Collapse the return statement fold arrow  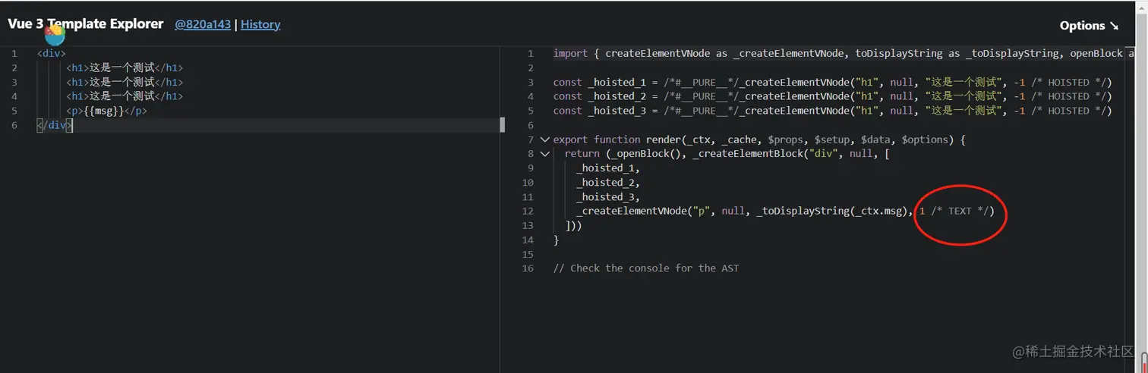click(544, 154)
